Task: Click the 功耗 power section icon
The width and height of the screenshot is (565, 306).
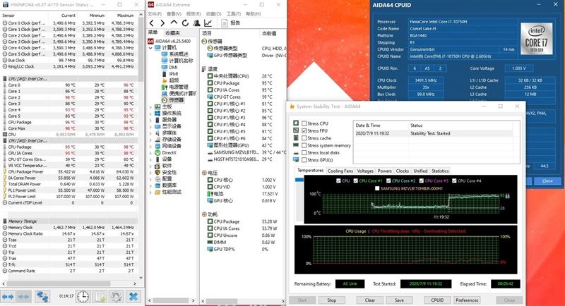Action: (204, 214)
